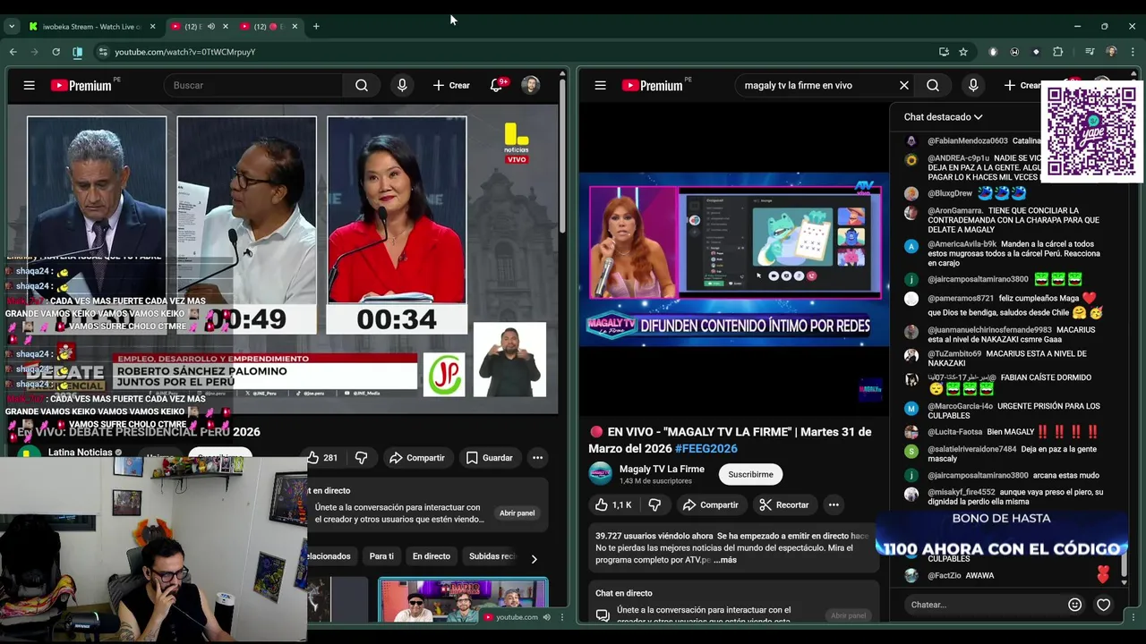
Task: Open right YouTube hamburger guide menu
Action: [x=600, y=85]
